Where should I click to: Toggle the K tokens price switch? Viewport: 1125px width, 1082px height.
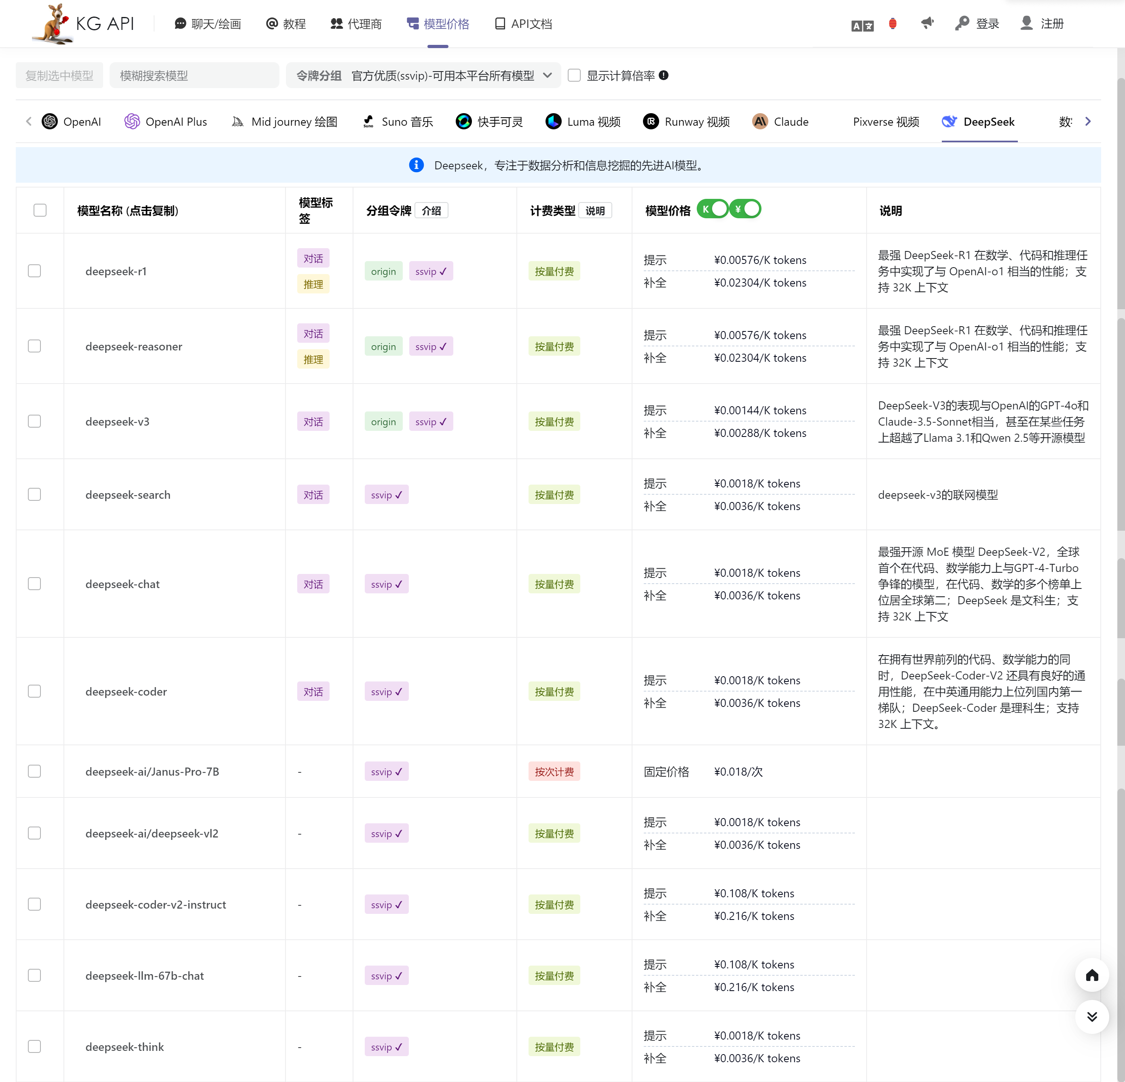(712, 209)
